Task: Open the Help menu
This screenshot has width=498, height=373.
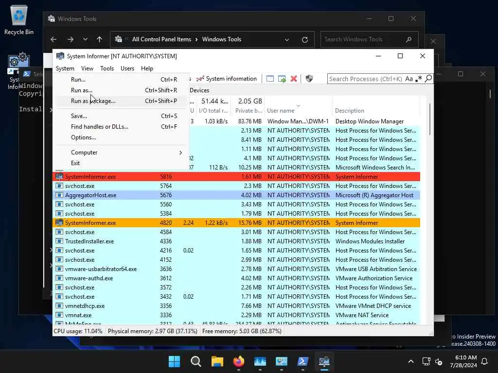Action: [x=147, y=68]
